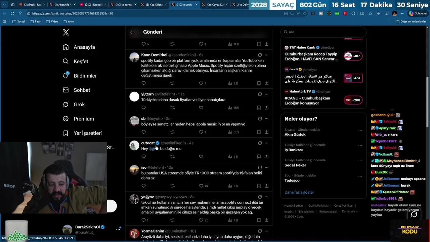Open the Yayın bookmarks folder
The height and width of the screenshot is (242, 430).
(x=68, y=22)
